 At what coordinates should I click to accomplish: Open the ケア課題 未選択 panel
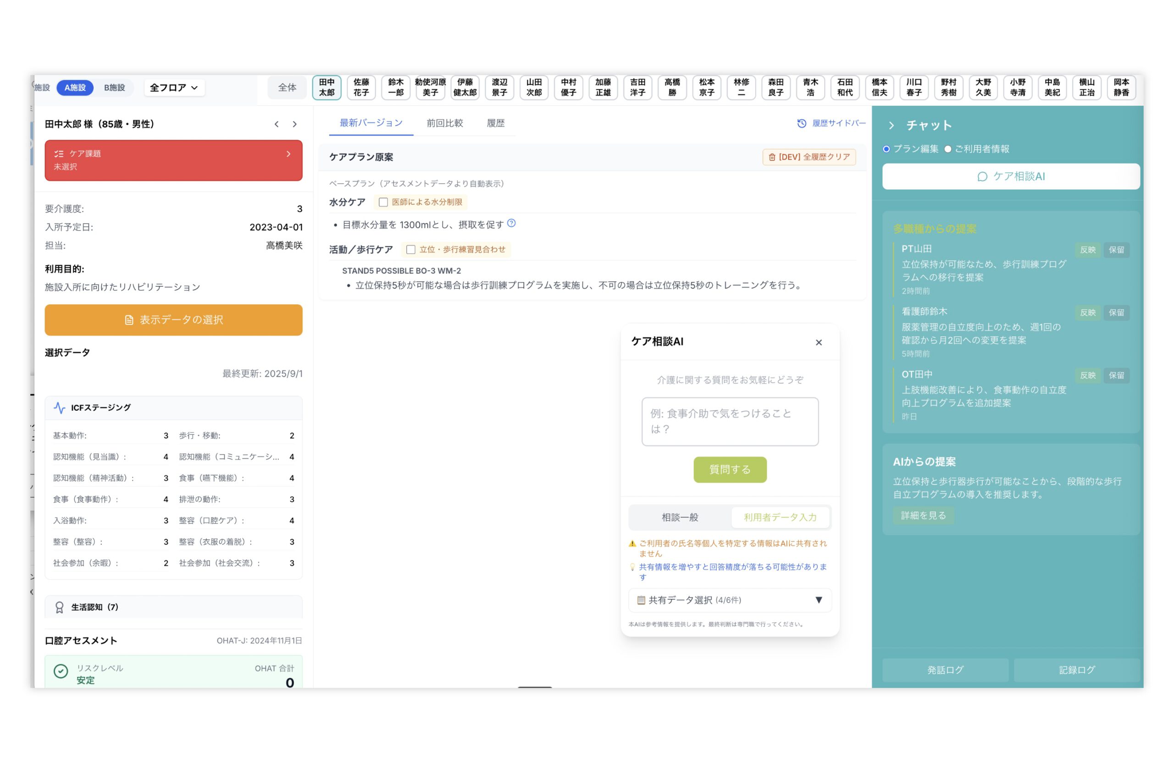[174, 161]
